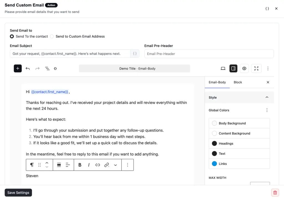Viewport: 284px width, 200px height.
Task: Toggle the settings sidebar panel
Action: (x=233, y=68)
